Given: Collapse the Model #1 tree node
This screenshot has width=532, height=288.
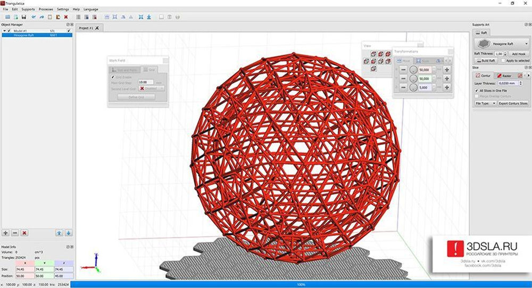Looking at the screenshot, I should click(4, 31).
